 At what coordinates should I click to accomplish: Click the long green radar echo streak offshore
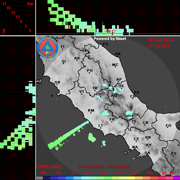click(x=69, y=134)
